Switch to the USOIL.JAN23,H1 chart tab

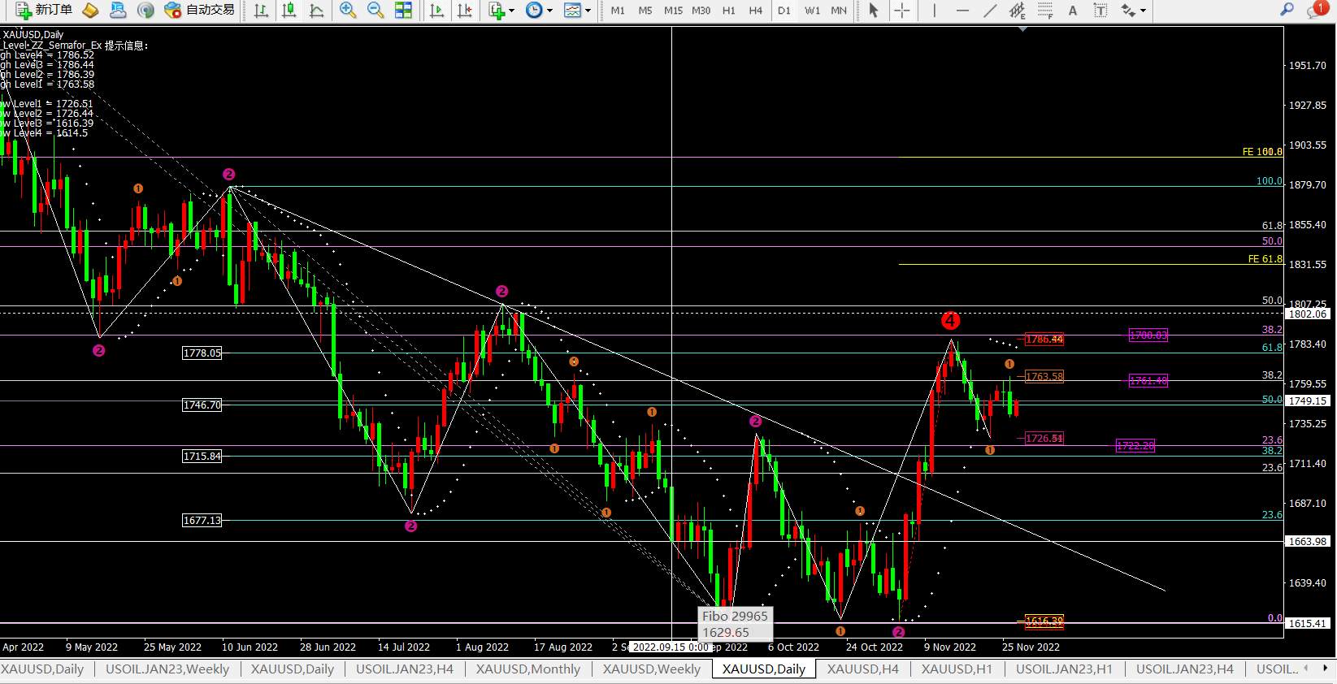[x=1064, y=669]
